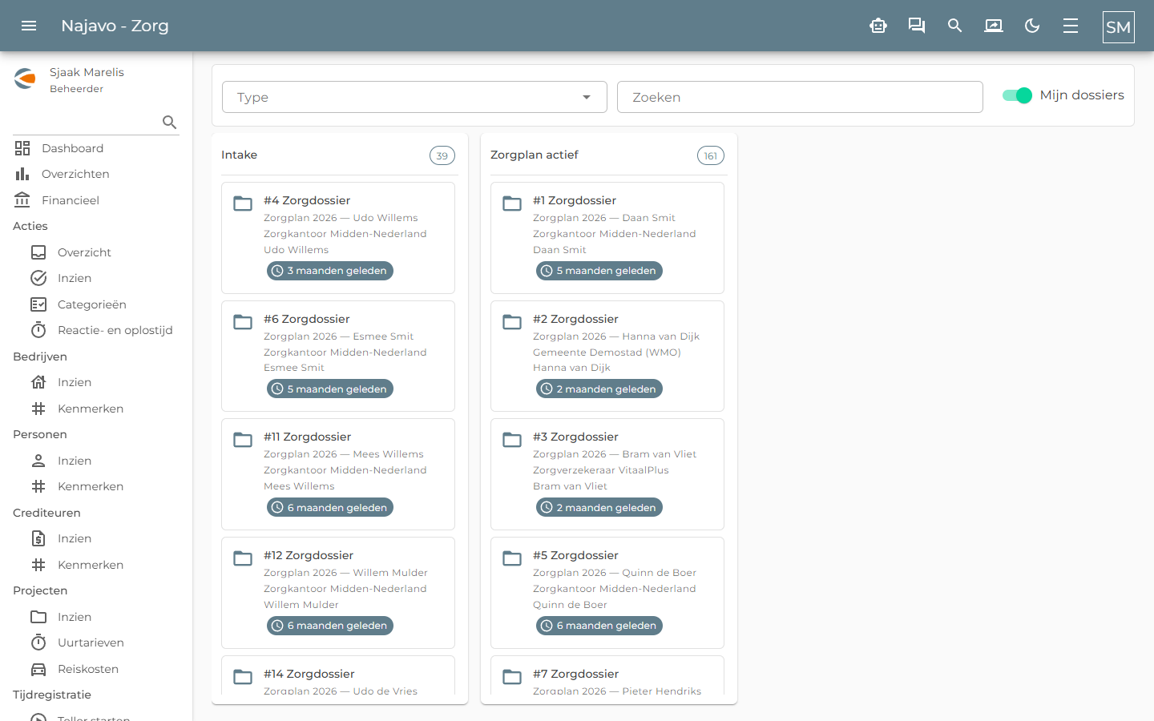The height and width of the screenshot is (721, 1154).
Task: Toggle the Mijn dossiers switch
Action: tap(1017, 95)
